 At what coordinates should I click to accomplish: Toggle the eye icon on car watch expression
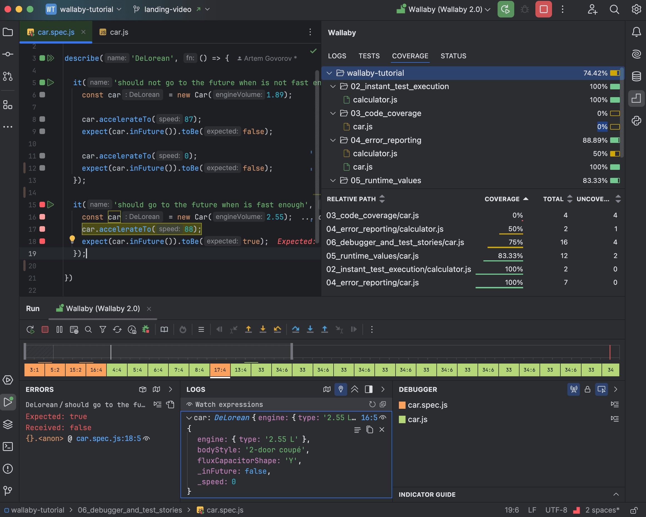coord(383,418)
